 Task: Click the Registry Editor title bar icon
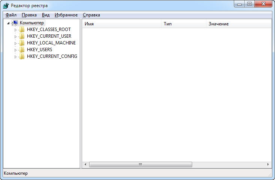click(x=6, y=6)
